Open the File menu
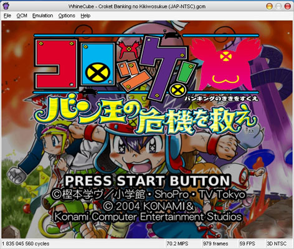 [7, 16]
